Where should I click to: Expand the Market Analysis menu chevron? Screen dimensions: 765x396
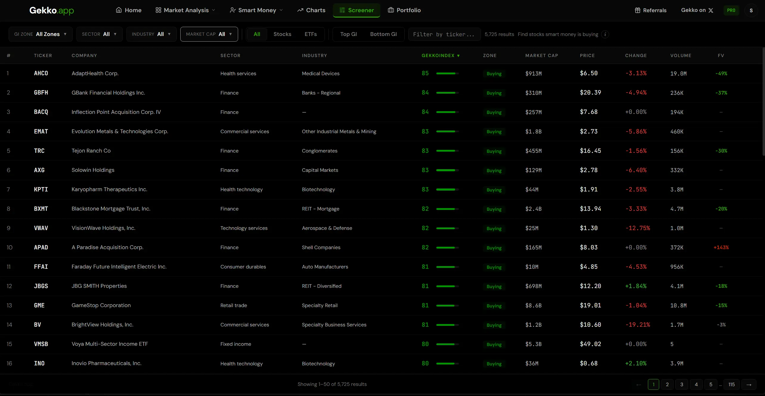tap(213, 10)
